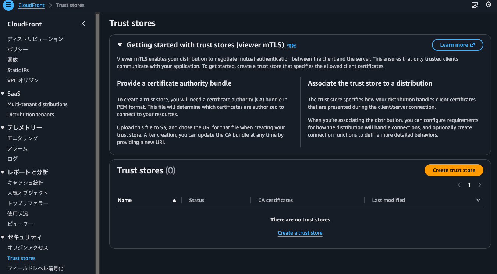Sort the Name column with the triangle icon
This screenshot has height=274, width=497.
(x=174, y=200)
